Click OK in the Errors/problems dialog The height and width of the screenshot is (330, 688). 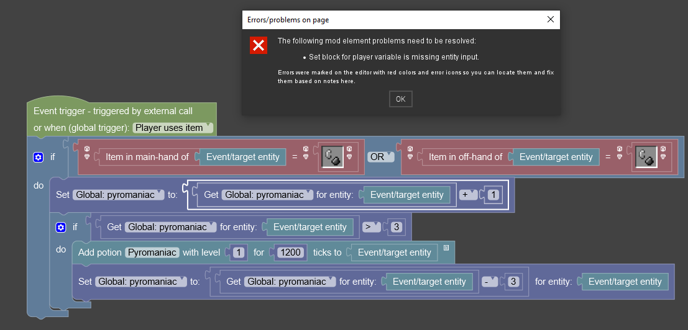pyautogui.click(x=401, y=99)
